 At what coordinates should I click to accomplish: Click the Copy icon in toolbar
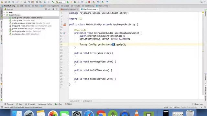point(29,2)
